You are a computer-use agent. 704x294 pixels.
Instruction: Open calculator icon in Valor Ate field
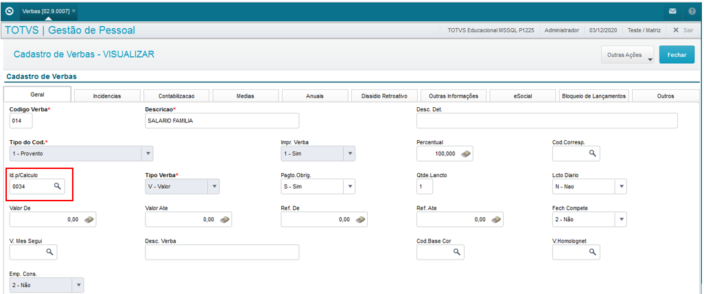[225, 219]
